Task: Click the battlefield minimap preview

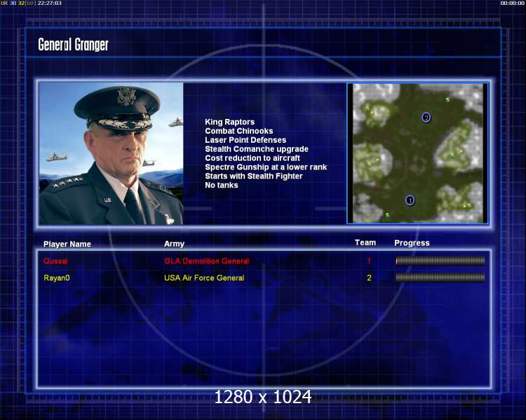Action: pyautogui.click(x=418, y=153)
